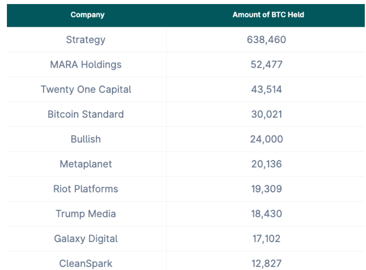The height and width of the screenshot is (270, 366).
Task: Click the 638,460 BTC value
Action: point(266,40)
